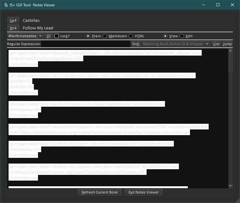Click the archiveofourown.org author URL list line
This screenshot has width=240, height=203.
coord(78,172)
